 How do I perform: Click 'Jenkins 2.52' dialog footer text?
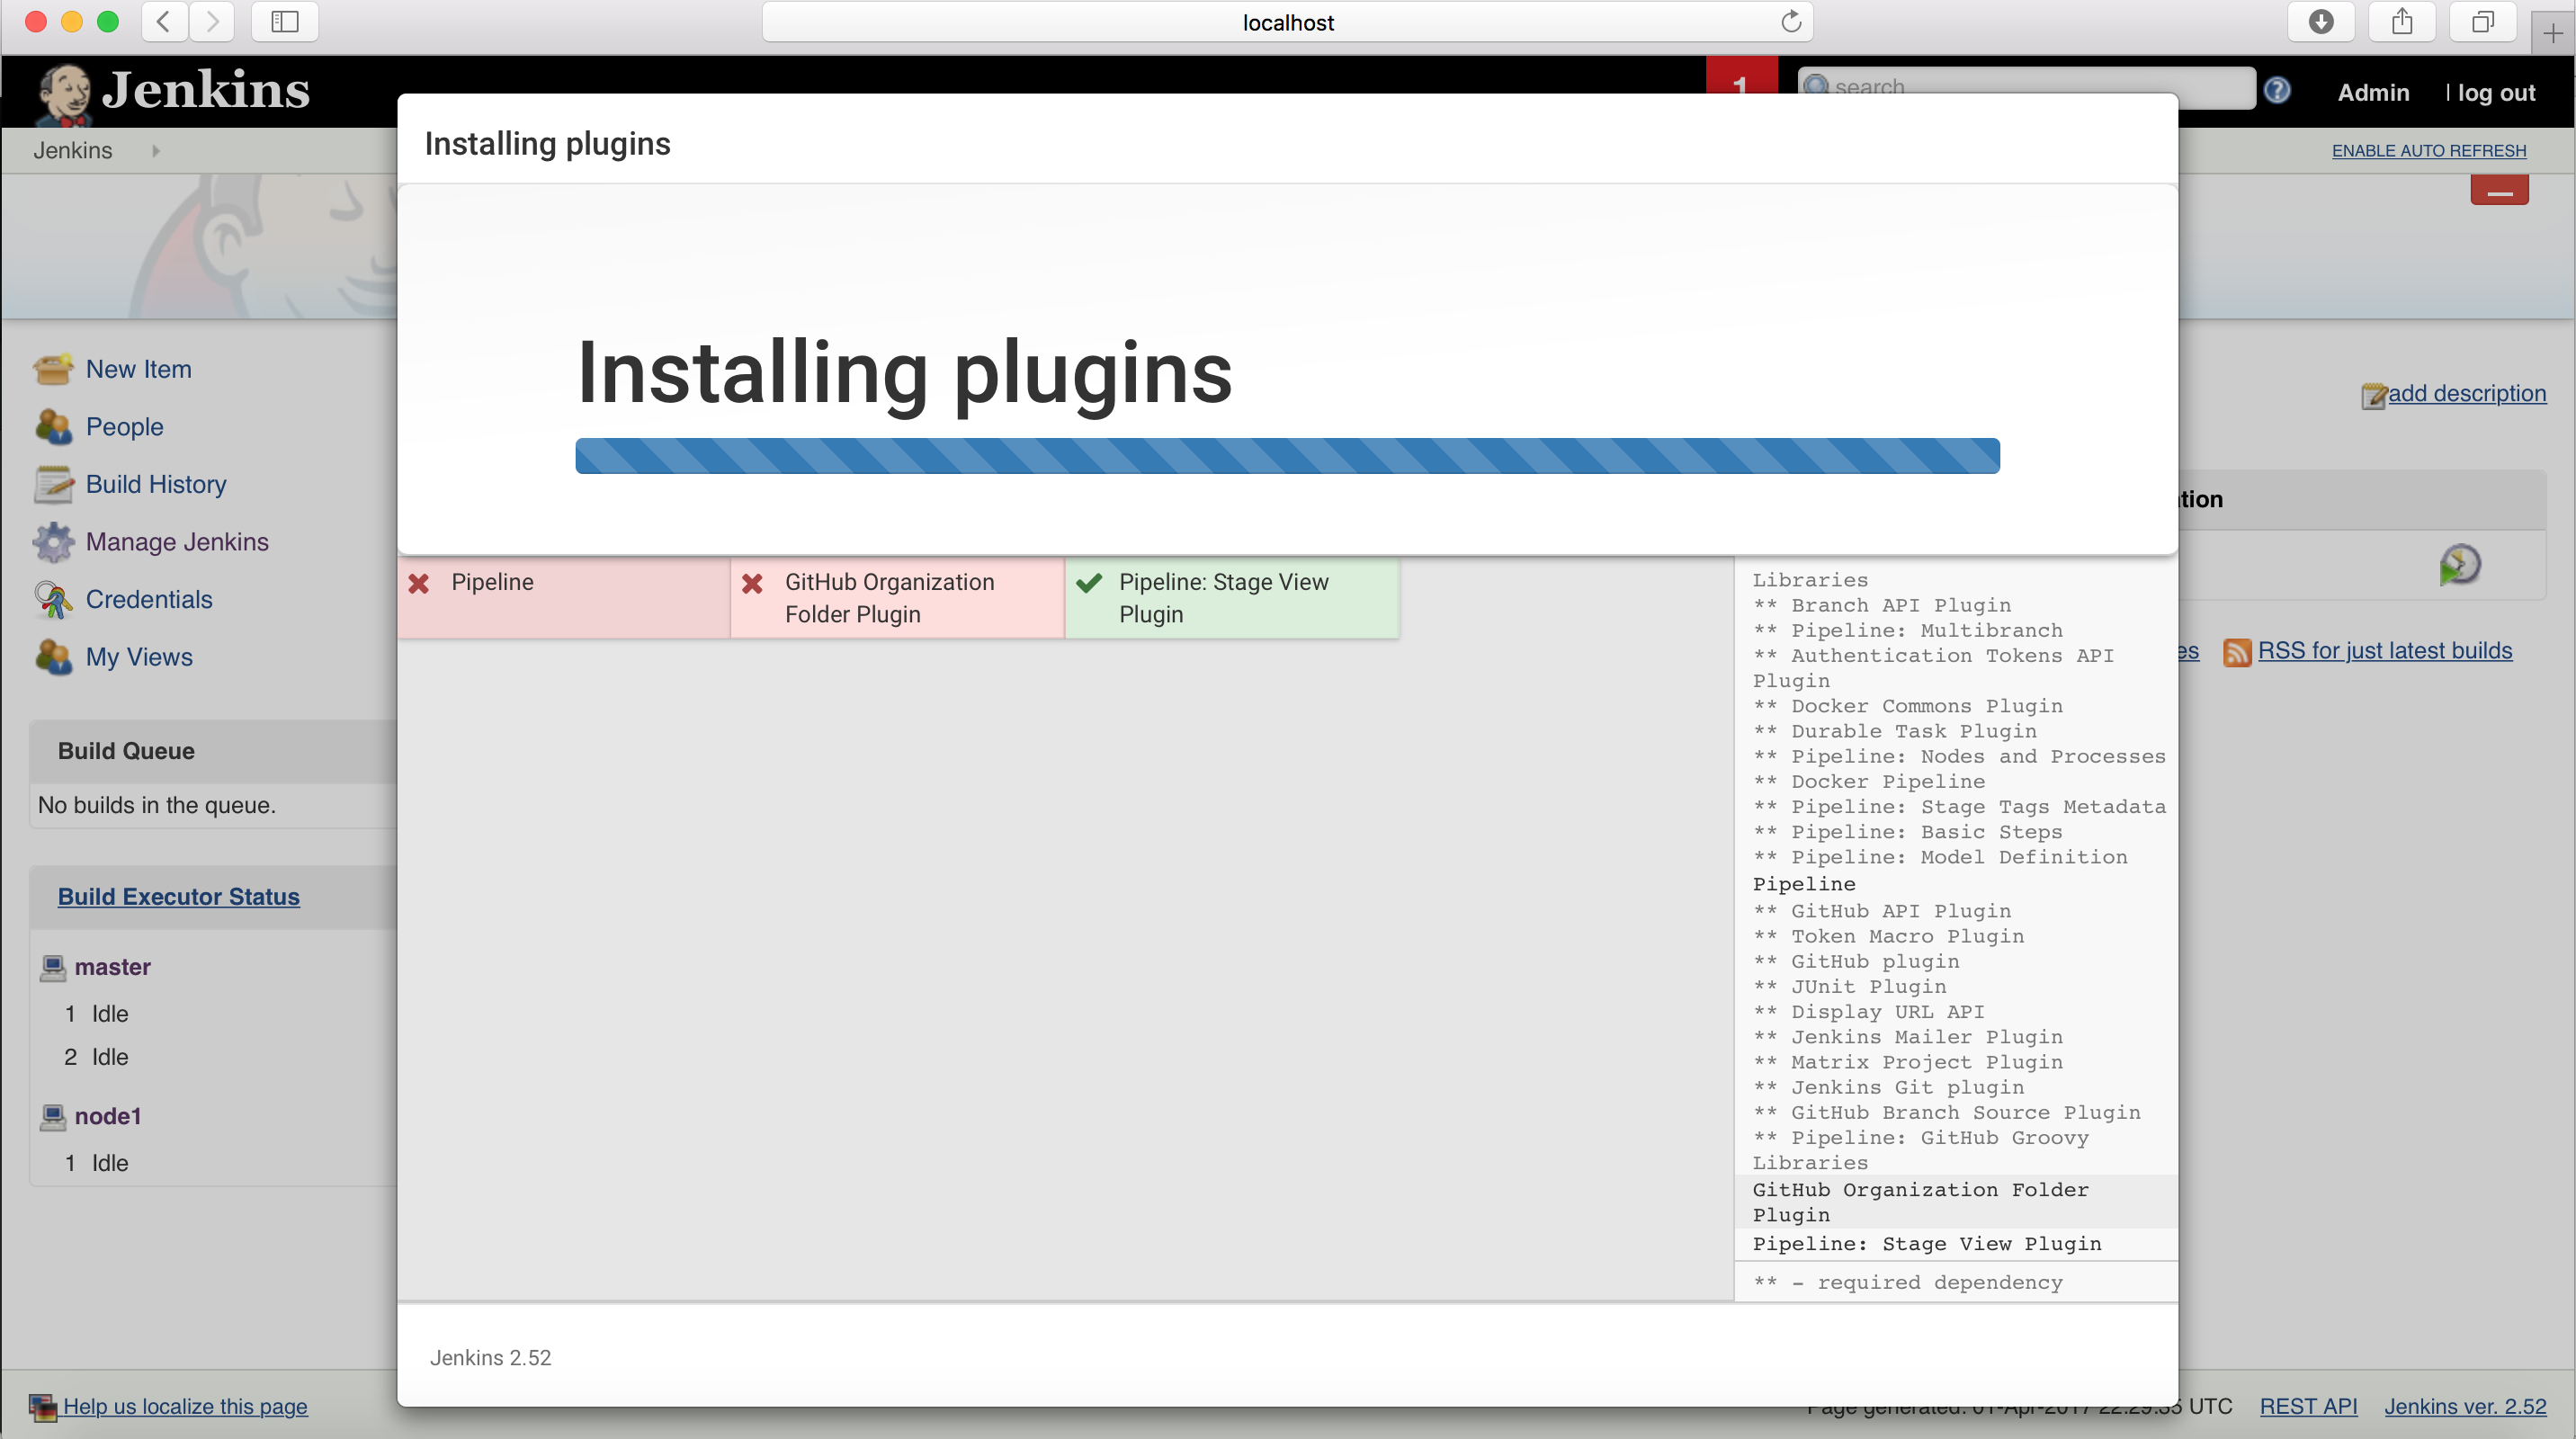tap(490, 1358)
